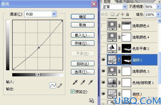Hide the 曲线 1 layer eye
The width and height of the screenshot is (161, 105).
(104, 94)
